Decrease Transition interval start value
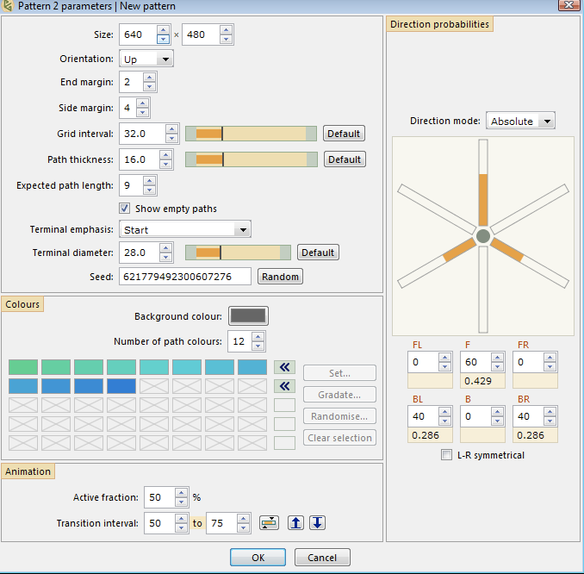Viewport: 584px width, 574px height. [x=181, y=527]
